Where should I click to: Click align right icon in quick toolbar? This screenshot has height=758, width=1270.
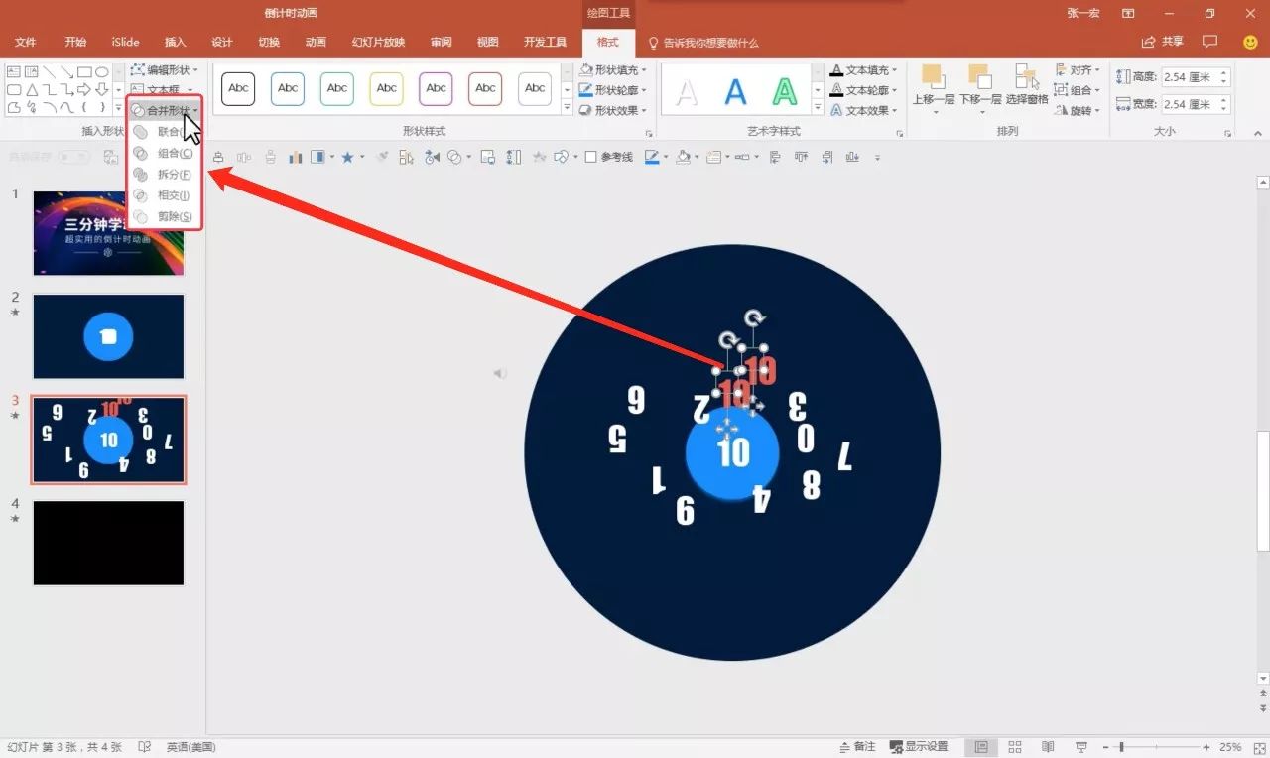coord(826,157)
